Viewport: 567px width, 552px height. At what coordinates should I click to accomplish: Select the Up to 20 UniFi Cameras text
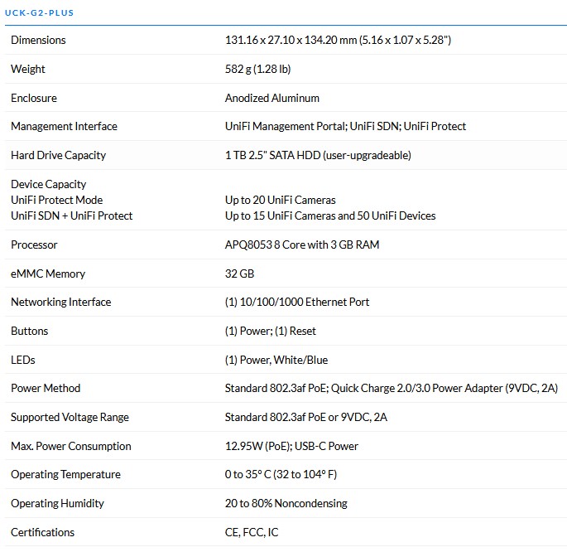tap(281, 201)
